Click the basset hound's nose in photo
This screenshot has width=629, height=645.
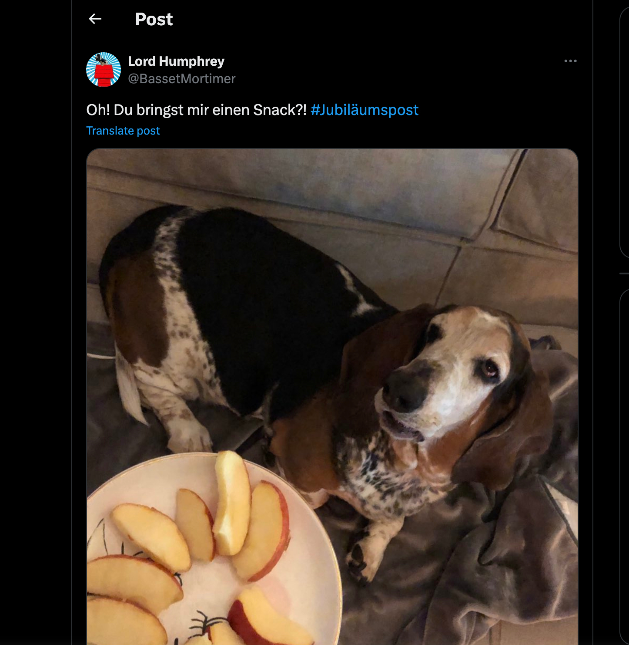(404, 390)
